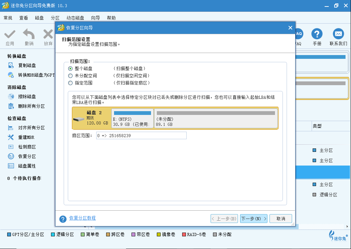351x249 pixels.
Task: Click the Partition Recovery (恢复分区) icon
Action: [x=11, y=156]
